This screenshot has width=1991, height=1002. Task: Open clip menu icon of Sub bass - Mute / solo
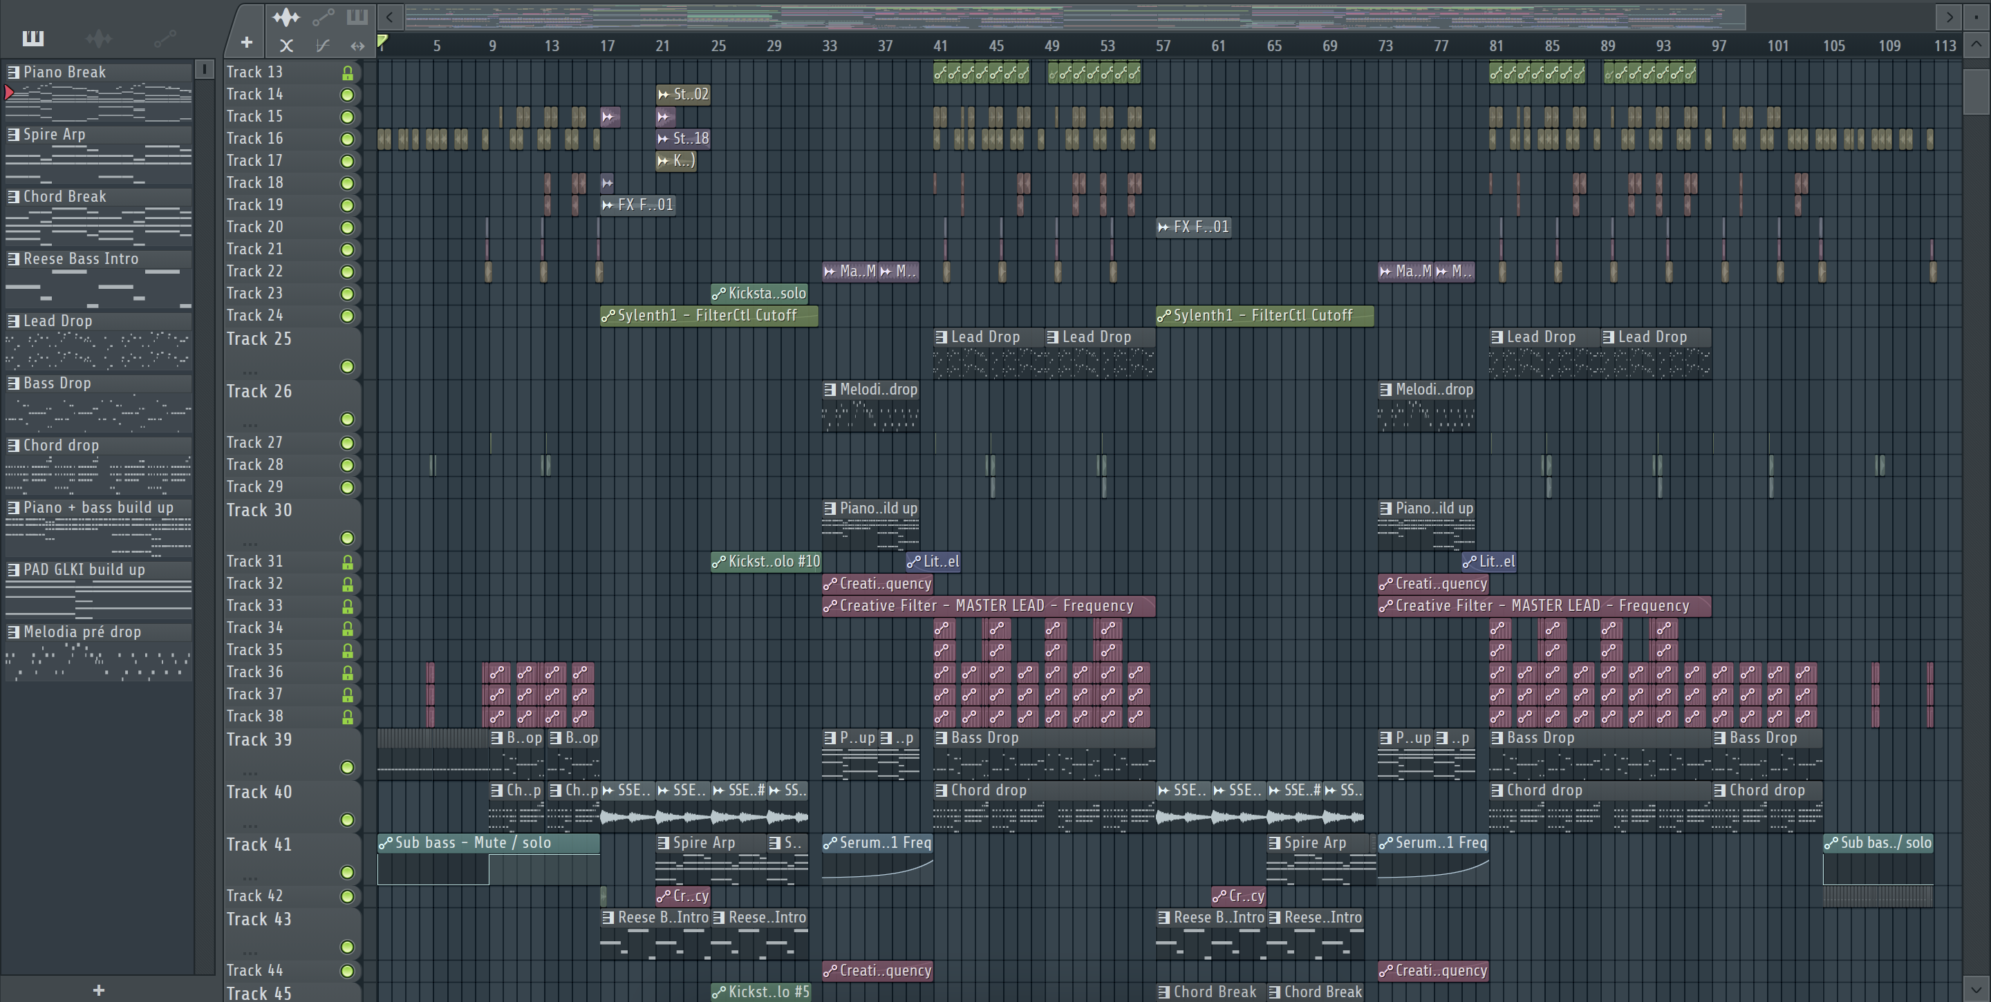click(x=385, y=843)
